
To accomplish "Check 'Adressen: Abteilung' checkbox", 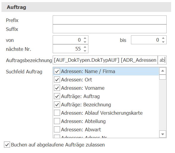I will tap(57, 121).
